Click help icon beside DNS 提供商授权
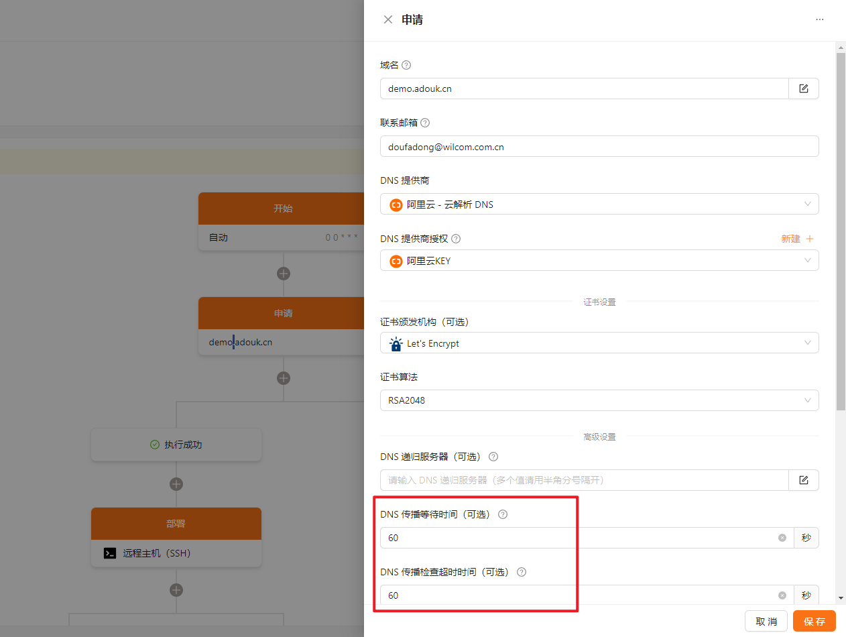Image resolution: width=846 pixels, height=637 pixels. click(456, 239)
